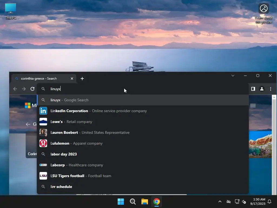Choose LinkedIn Corporation suggestion
Image resolution: width=277 pixels, height=208 pixels.
pyautogui.click(x=143, y=111)
